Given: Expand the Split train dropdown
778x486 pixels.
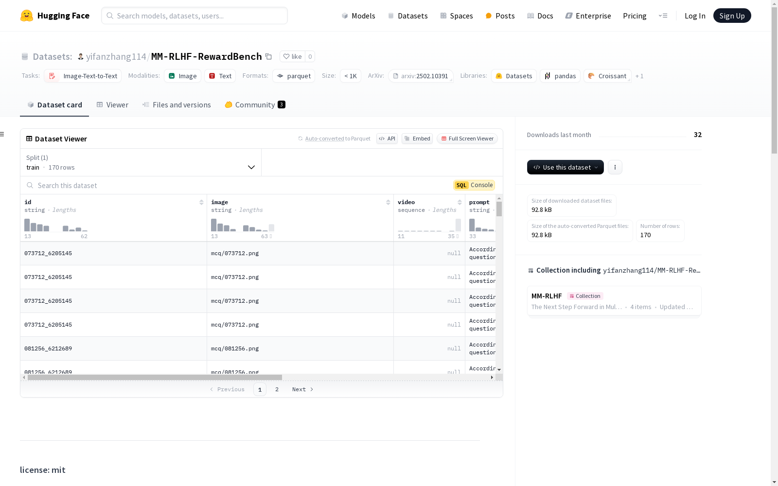Looking at the screenshot, I should click(141, 162).
